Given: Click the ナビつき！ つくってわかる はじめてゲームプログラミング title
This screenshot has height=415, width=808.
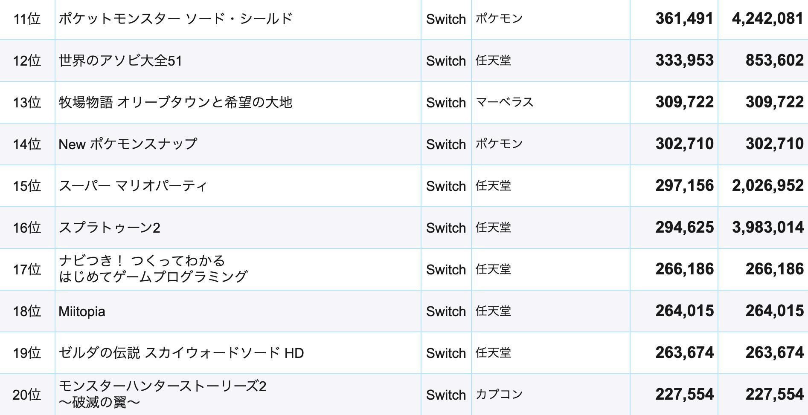Looking at the screenshot, I should 153,269.
